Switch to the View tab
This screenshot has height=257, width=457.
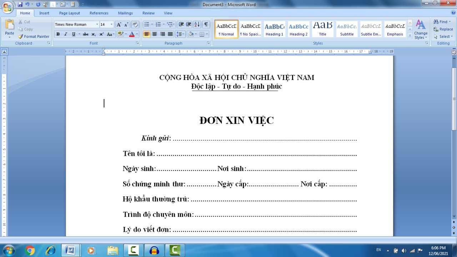click(168, 13)
